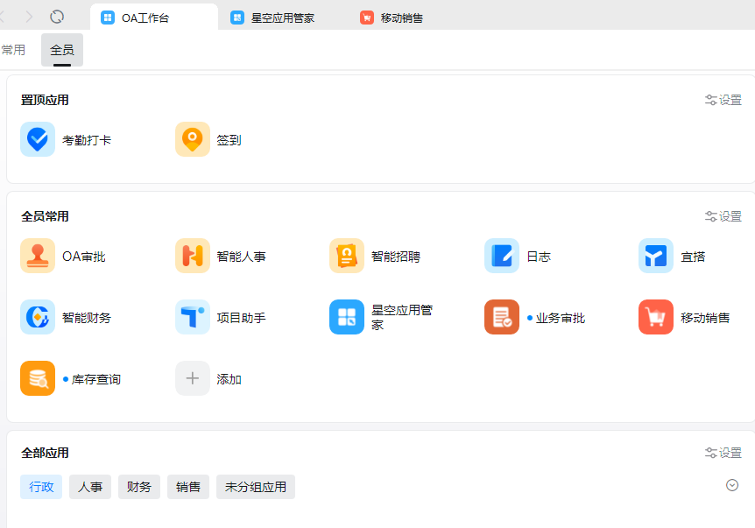
Task: Open the 智能财务 finance app icon
Action: click(38, 318)
